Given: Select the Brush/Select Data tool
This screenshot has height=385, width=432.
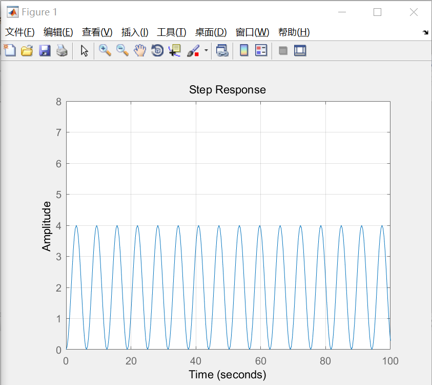Looking at the screenshot, I should (x=193, y=50).
